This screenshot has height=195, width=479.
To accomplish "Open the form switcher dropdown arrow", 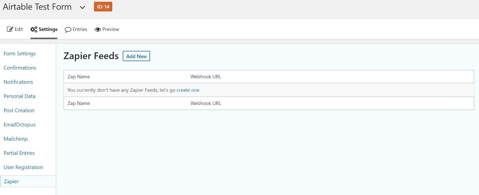I will 82,7.
